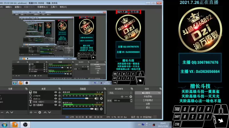
Task: Open the 帮助(H) menu
Action: click(63, 7)
